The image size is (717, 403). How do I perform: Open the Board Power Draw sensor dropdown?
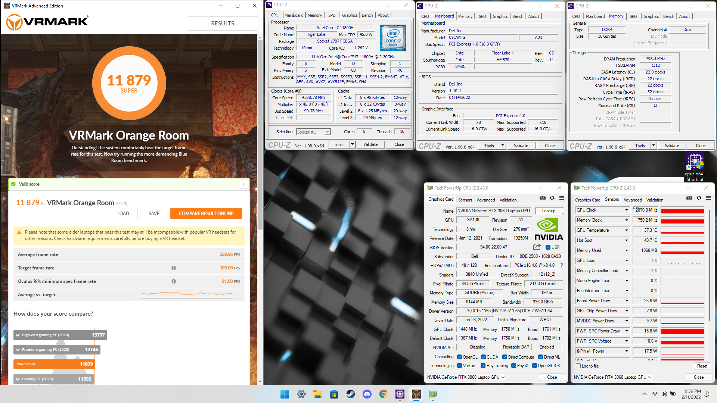[627, 301]
